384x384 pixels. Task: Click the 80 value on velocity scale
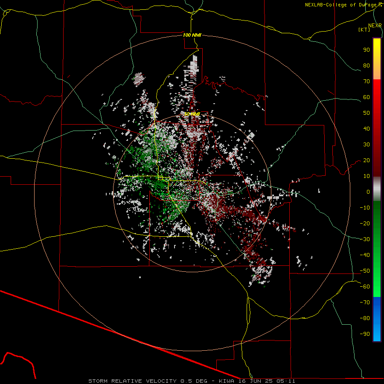pos(367,65)
